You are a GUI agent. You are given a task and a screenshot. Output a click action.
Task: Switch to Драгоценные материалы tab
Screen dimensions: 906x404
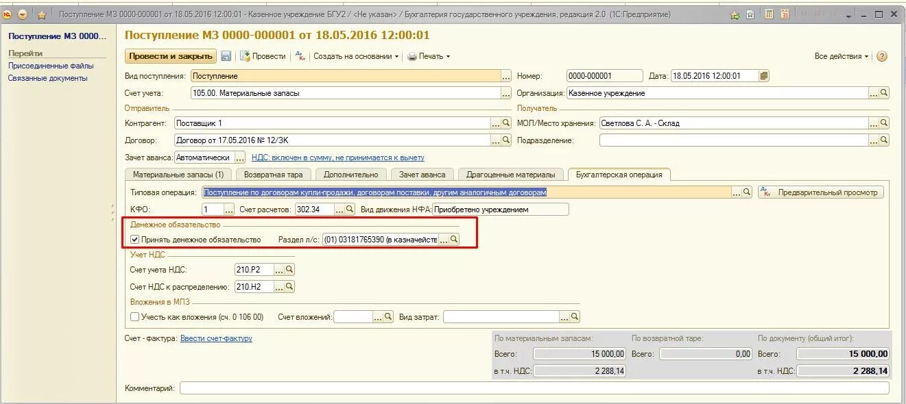[510, 175]
